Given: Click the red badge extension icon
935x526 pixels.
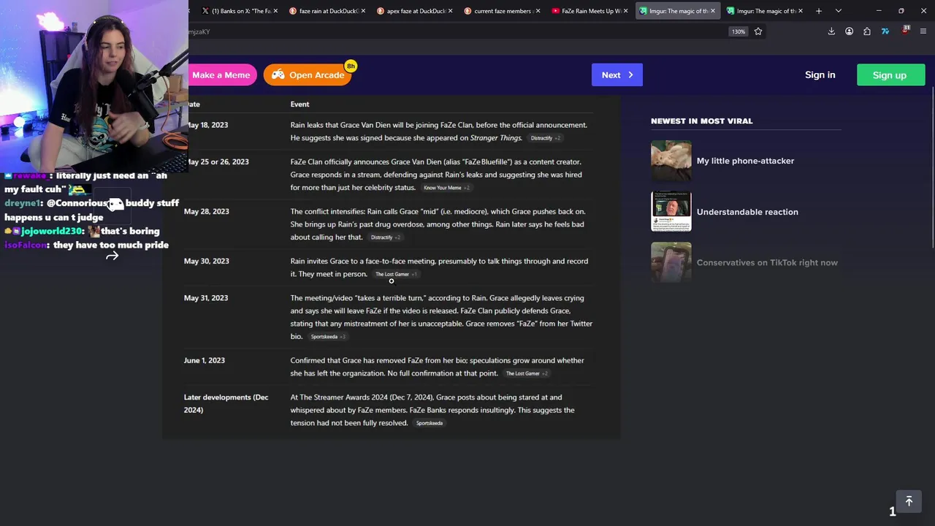Looking at the screenshot, I should point(906,31).
